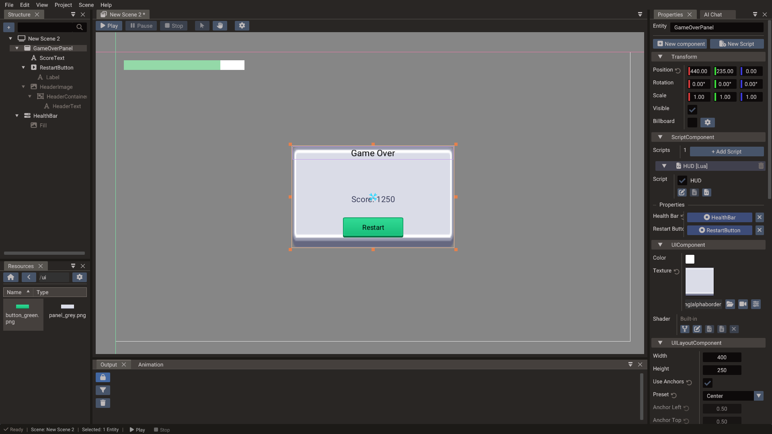Select button_green.png resource
The width and height of the screenshot is (772, 434).
tap(23, 314)
